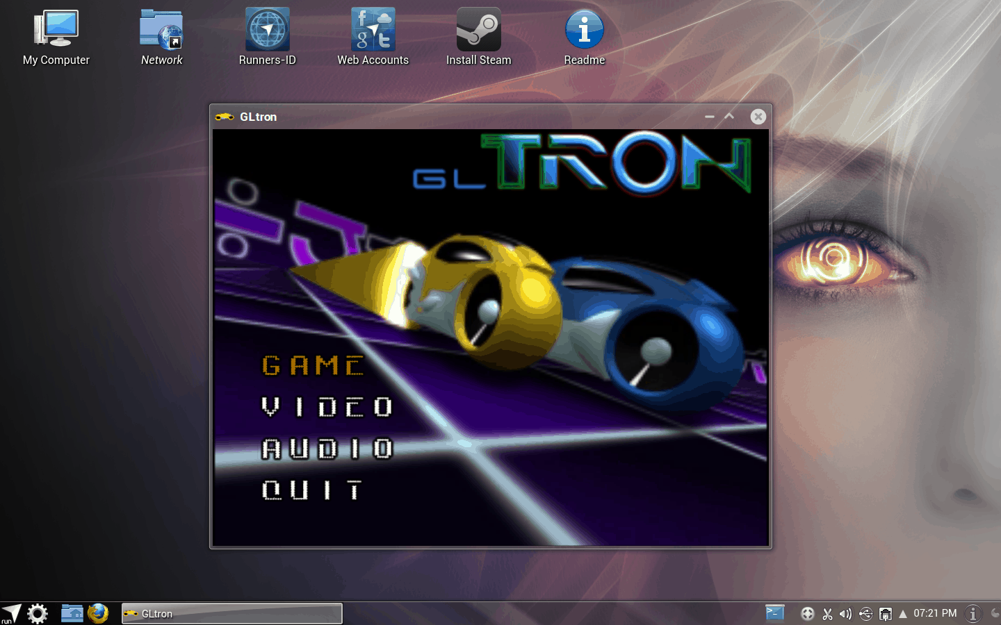This screenshot has height=625, width=1001.
Task: Open system settings gear in taskbar
Action: (x=38, y=614)
